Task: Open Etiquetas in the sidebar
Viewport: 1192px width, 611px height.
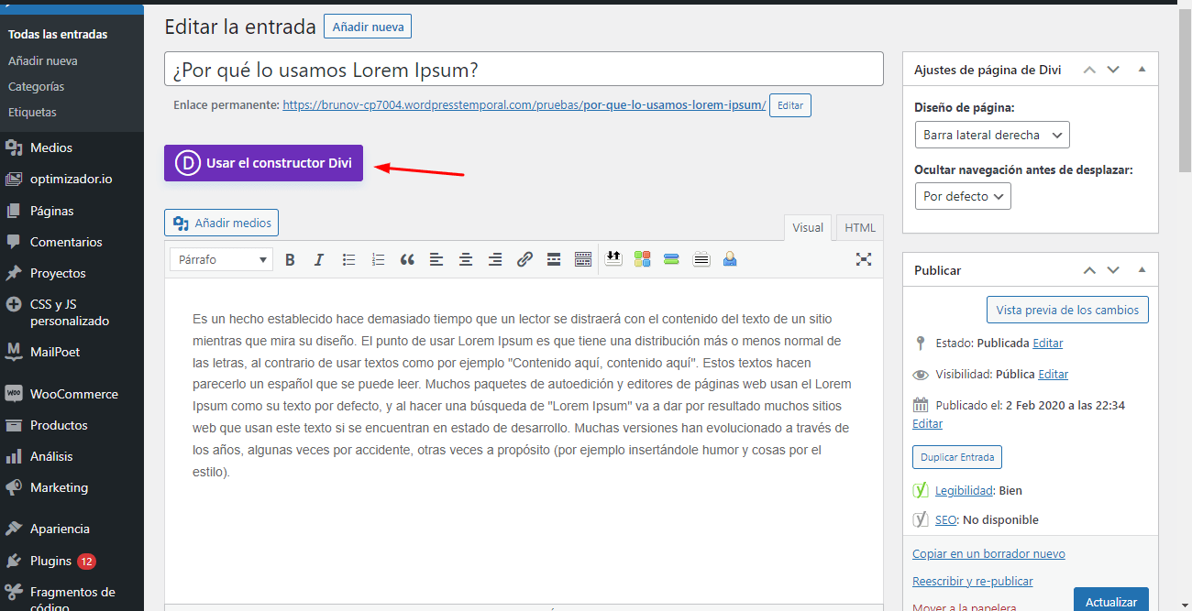Action: (32, 112)
